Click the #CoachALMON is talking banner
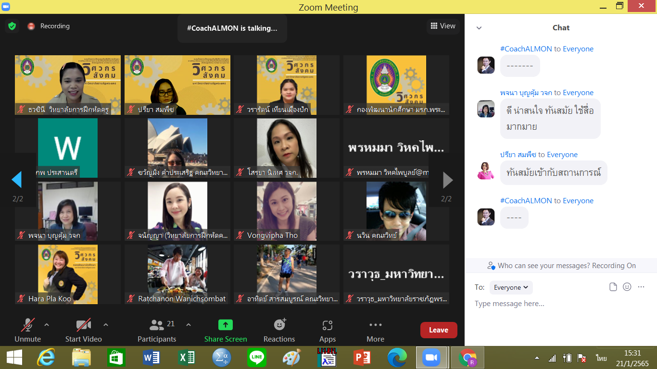The width and height of the screenshot is (657, 369). coord(232,28)
